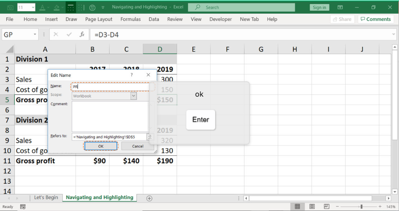Click OK in the Edit Name dialog
Screen dimensions: 399x211
[101, 146]
